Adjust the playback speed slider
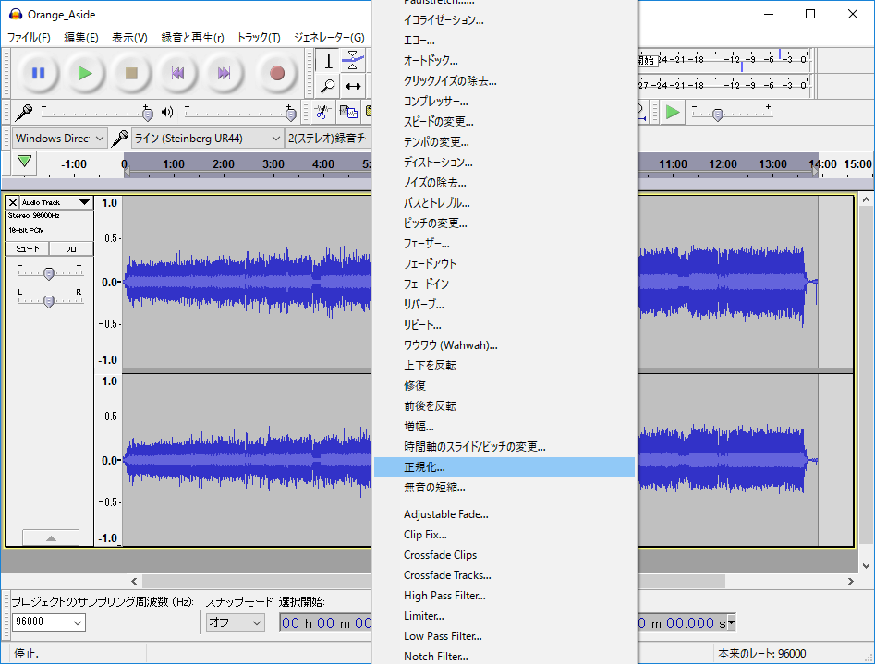The image size is (875, 664). point(718,115)
